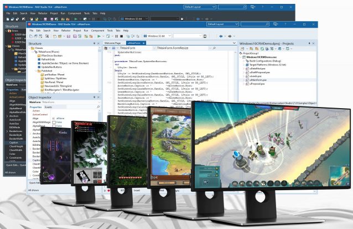
Task: Open Default Layout dropdown in light window
Action: (222, 24)
